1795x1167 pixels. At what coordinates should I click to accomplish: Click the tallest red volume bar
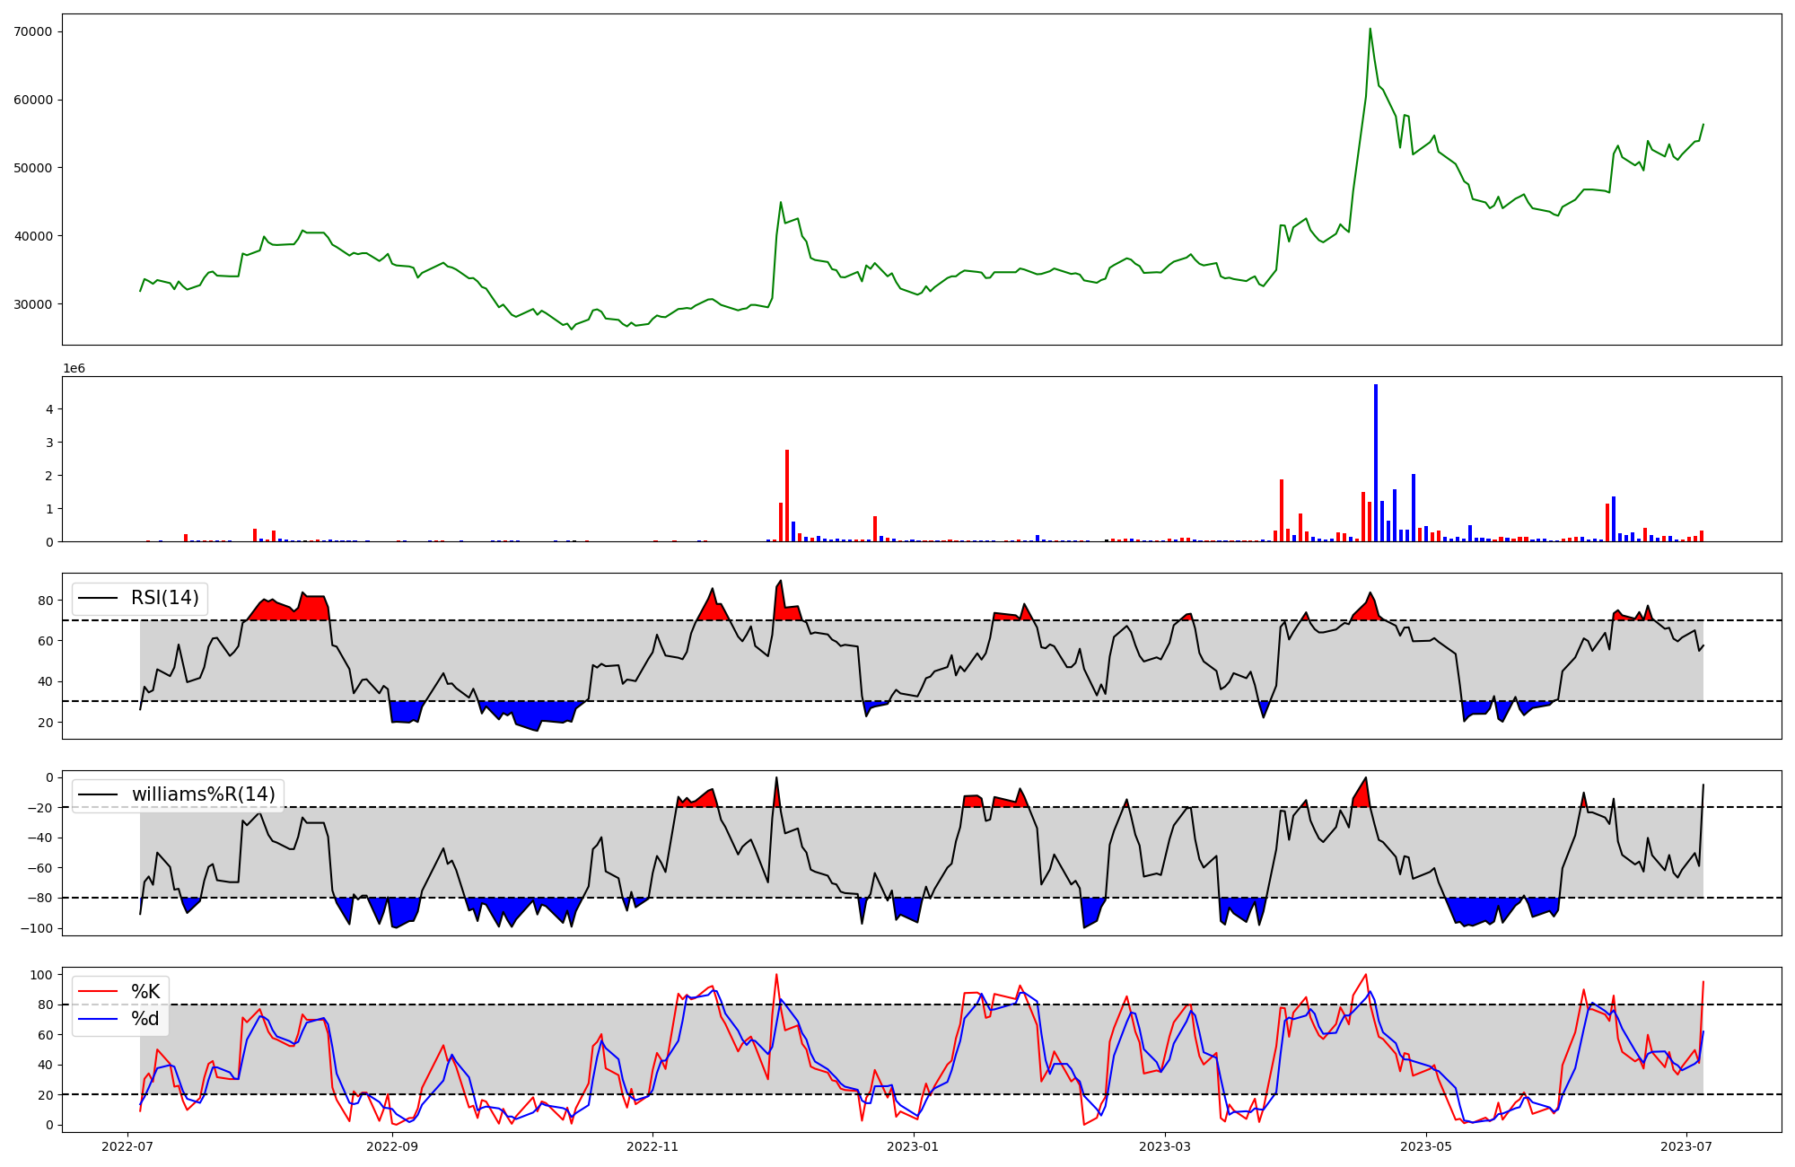(x=787, y=496)
